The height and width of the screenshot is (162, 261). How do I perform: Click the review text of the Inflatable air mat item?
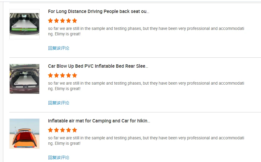point(146,141)
